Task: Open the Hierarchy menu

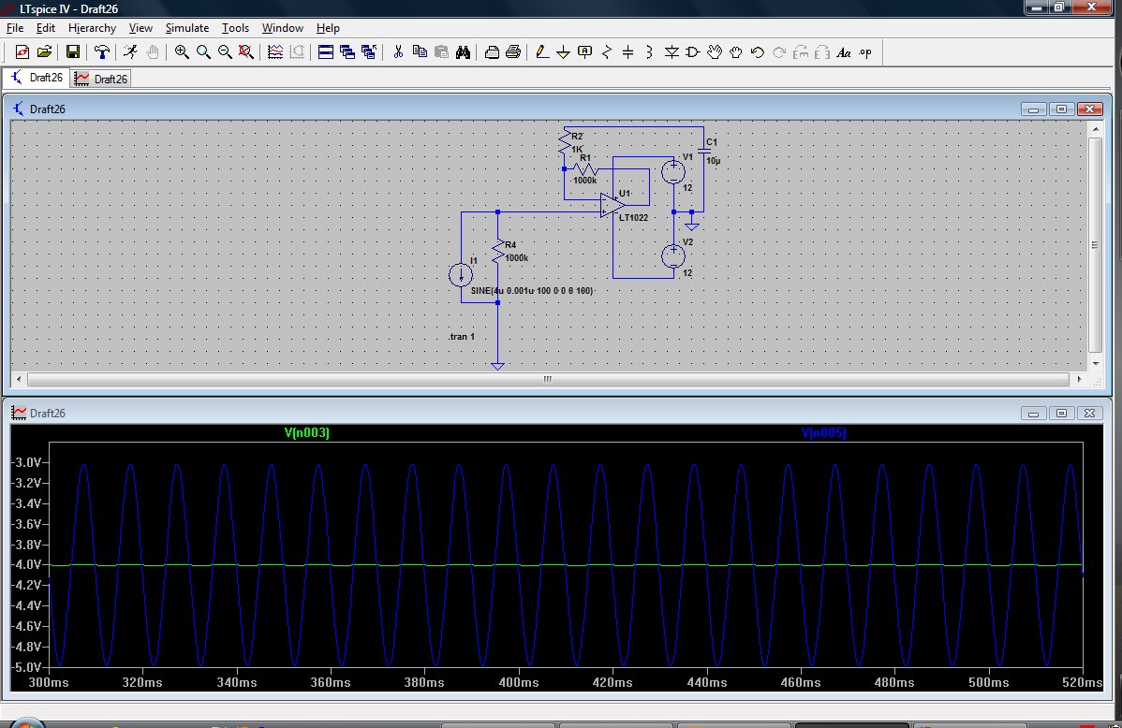Action: pos(92,28)
